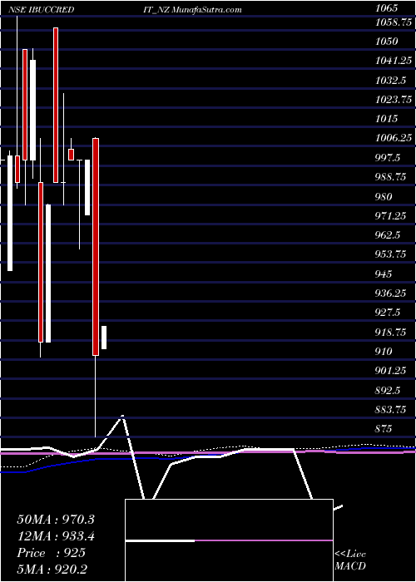This screenshot has width=416, height=582.
Task: Click the NSE IBUCCRED chart title
Action: tap(40, 10)
